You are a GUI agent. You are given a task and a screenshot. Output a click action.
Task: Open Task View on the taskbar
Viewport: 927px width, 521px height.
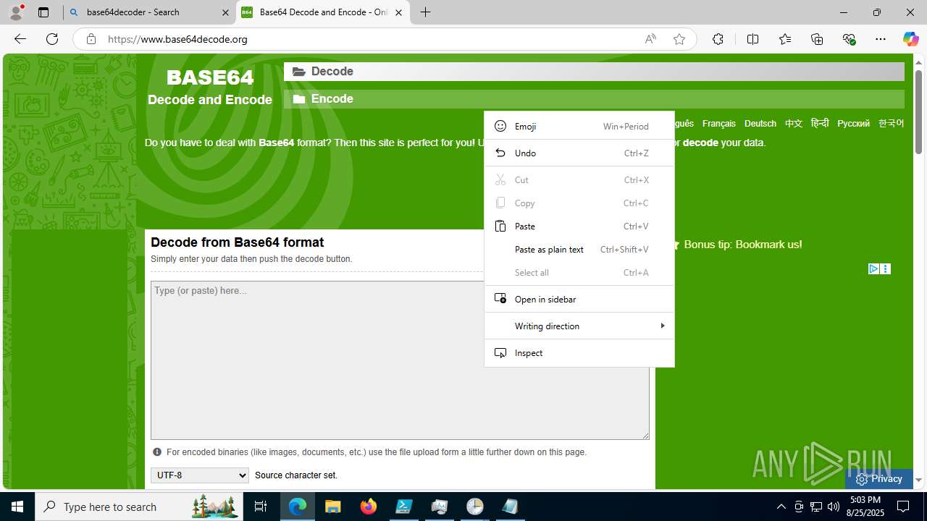click(261, 507)
